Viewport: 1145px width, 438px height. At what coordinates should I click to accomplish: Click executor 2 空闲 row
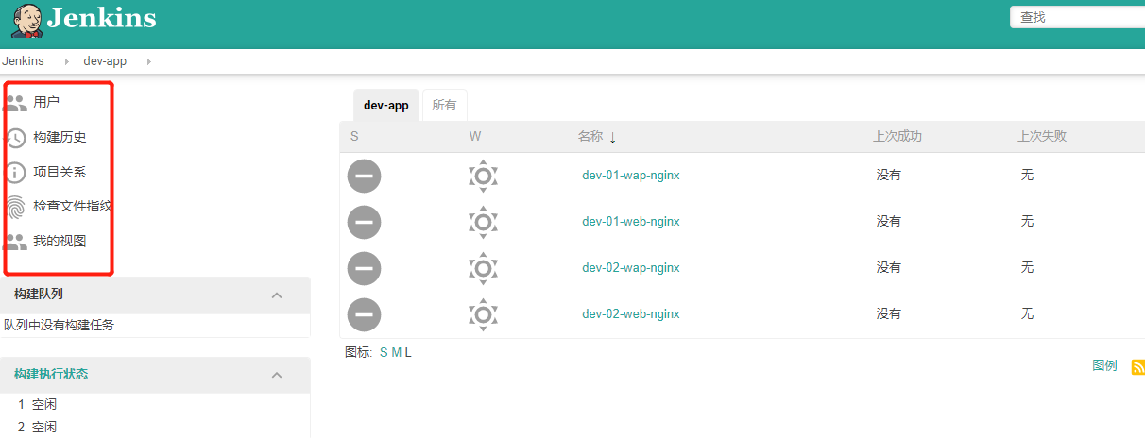click(38, 428)
